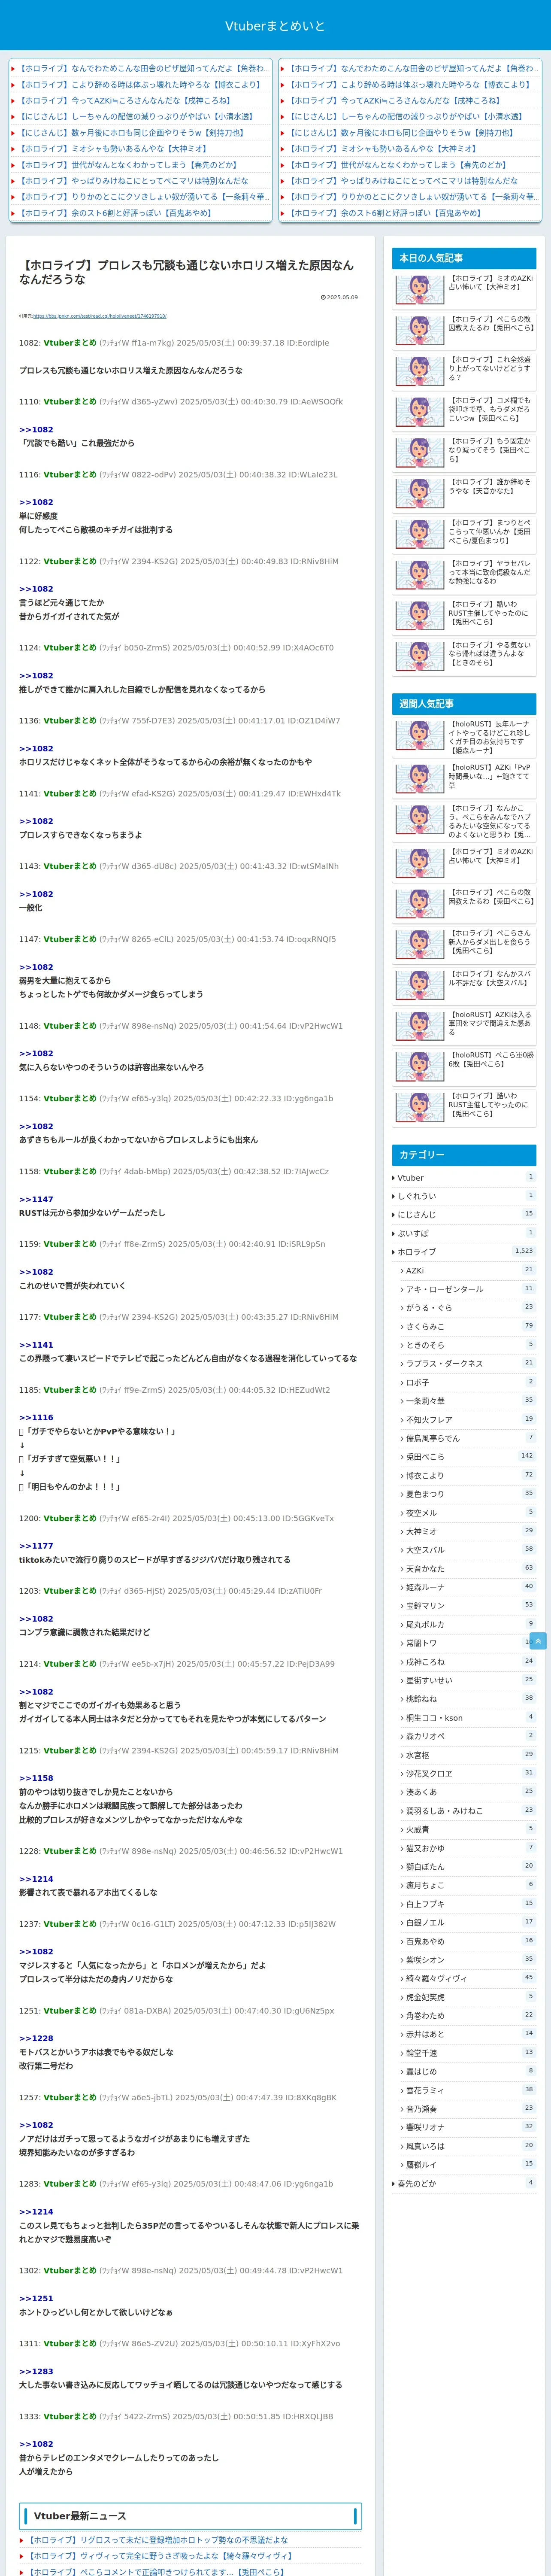551x2576 pixels.
Task: Open the 博衣こより subcategory
Action: [468, 1475]
